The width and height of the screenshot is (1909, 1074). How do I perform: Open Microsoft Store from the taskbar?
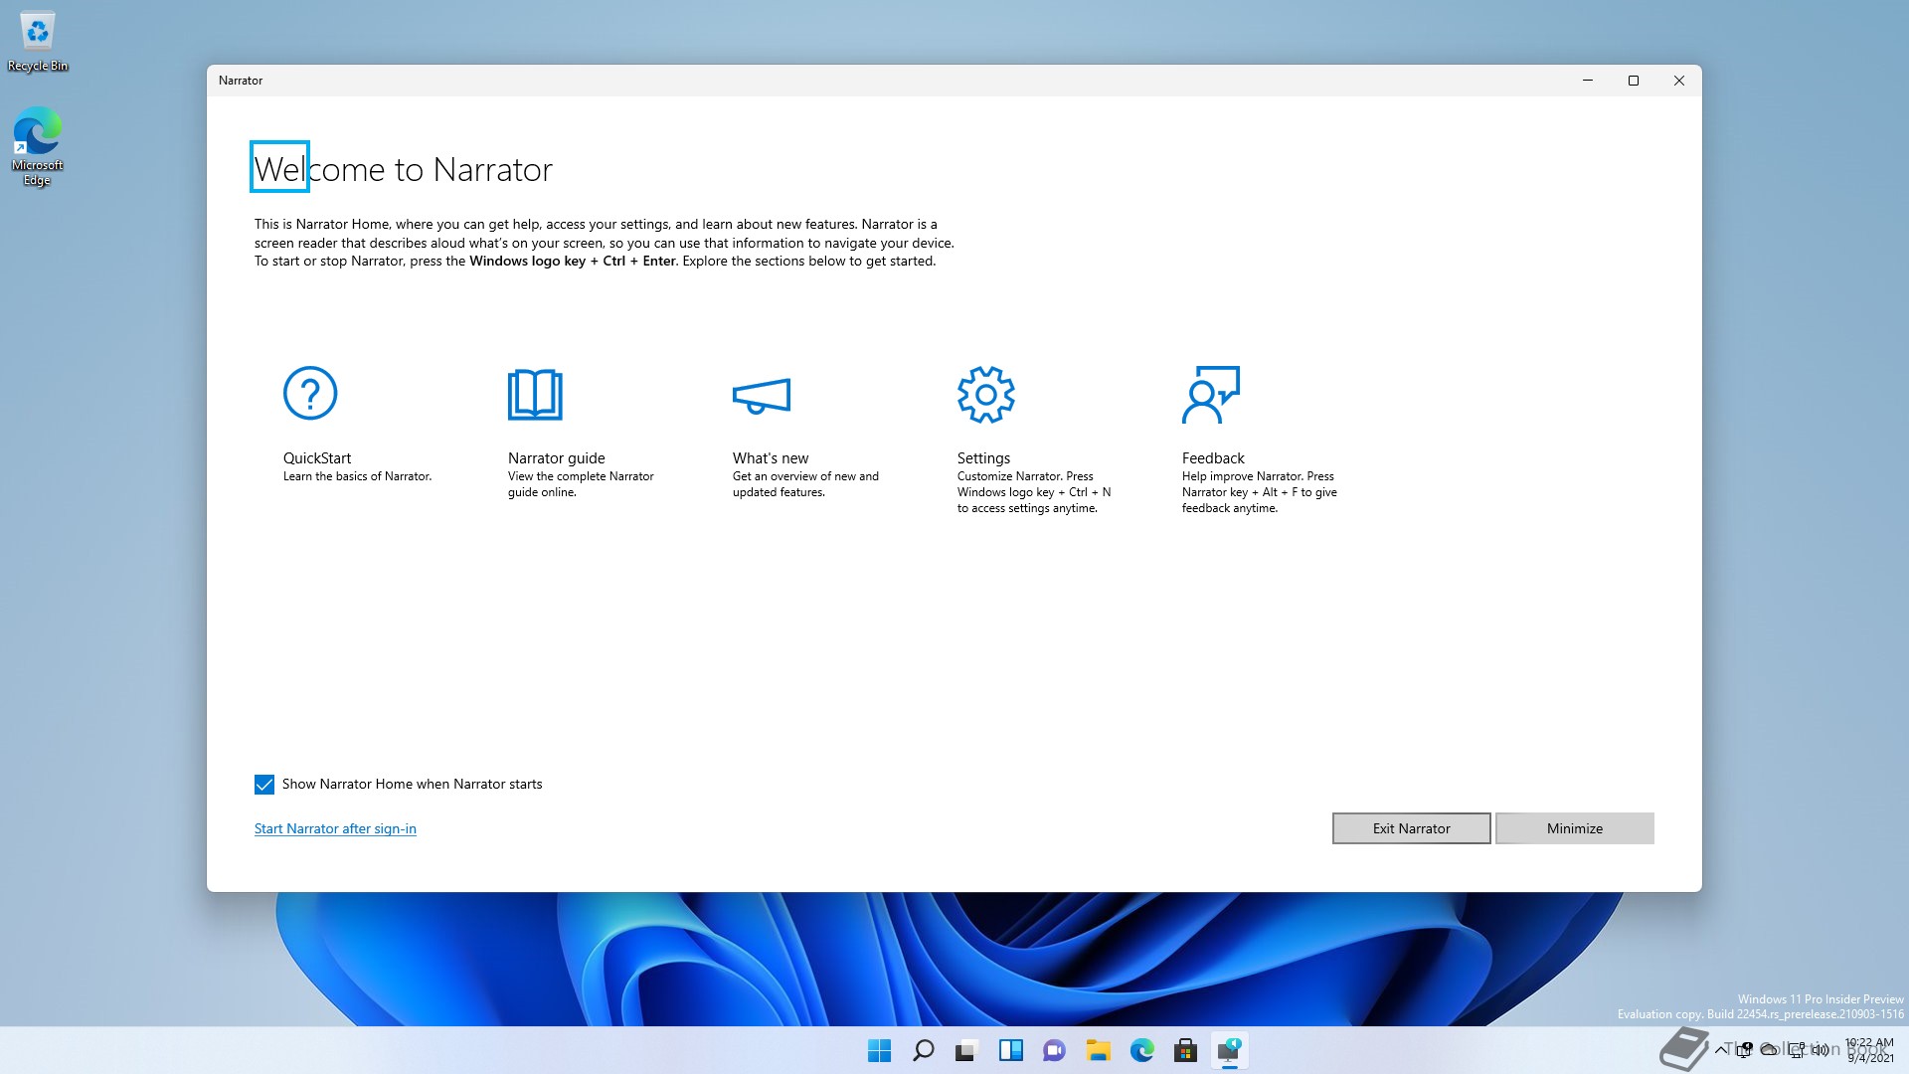pos(1185,1050)
